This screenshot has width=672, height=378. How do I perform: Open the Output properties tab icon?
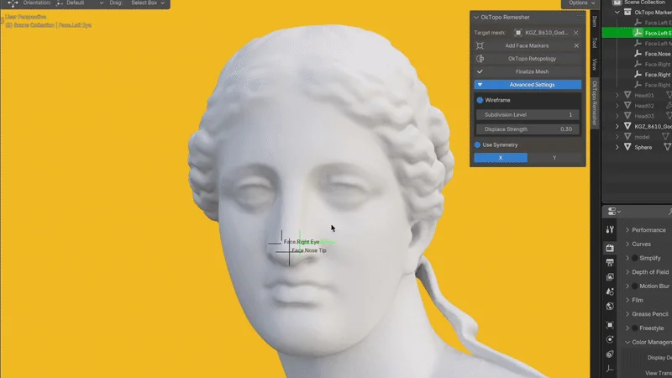610,262
